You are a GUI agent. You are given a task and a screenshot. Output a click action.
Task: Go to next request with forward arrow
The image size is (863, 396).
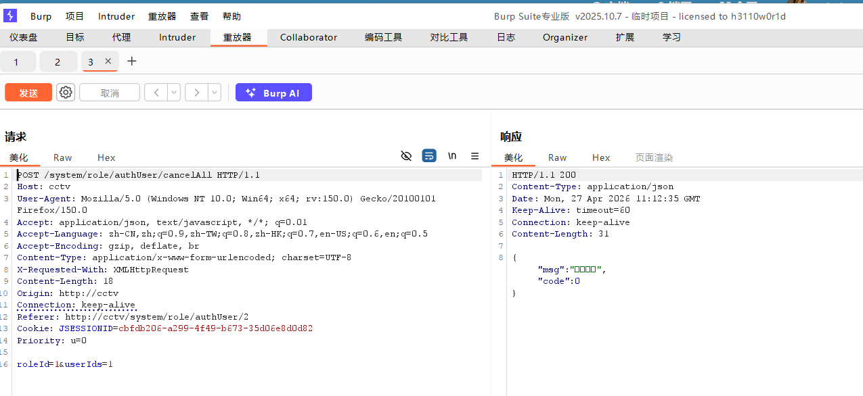pos(196,93)
